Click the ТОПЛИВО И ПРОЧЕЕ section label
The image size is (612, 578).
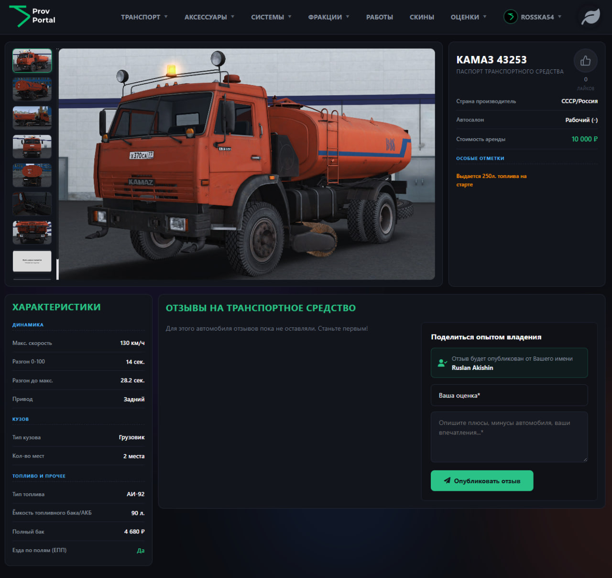click(39, 476)
